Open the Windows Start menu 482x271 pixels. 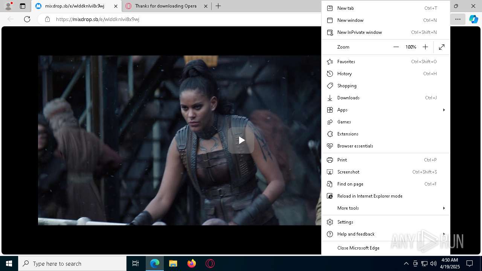9,263
